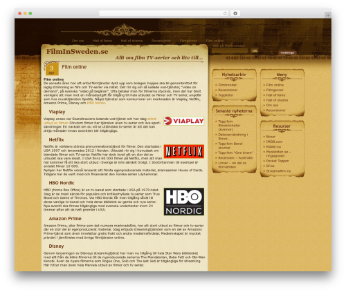Click the 'Resurser' widget title
This screenshot has width=346, height=292.
282,126
